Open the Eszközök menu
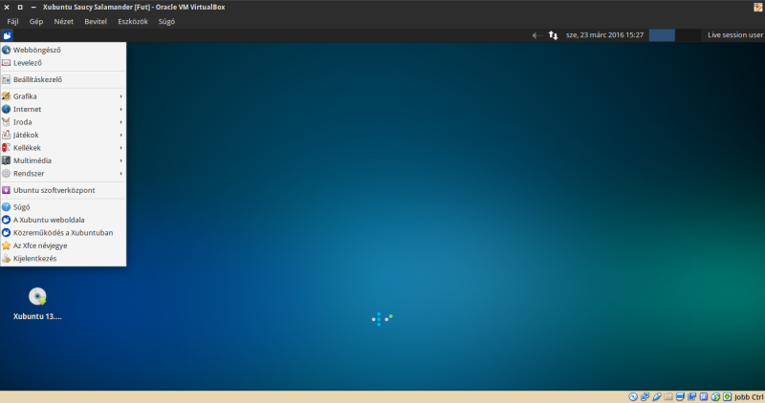 click(x=133, y=21)
